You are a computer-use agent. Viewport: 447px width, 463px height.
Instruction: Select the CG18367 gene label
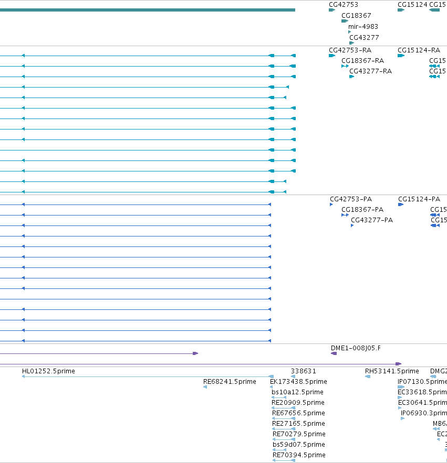[x=356, y=15]
